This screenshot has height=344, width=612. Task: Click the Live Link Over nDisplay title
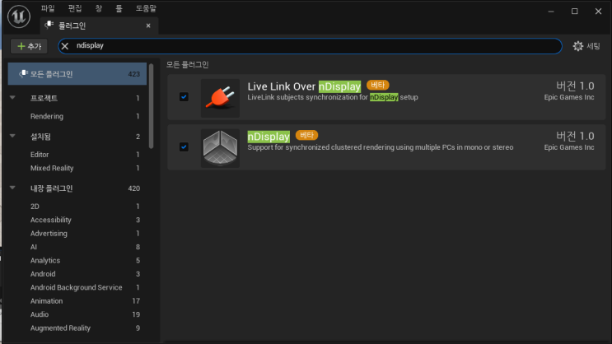pos(304,86)
